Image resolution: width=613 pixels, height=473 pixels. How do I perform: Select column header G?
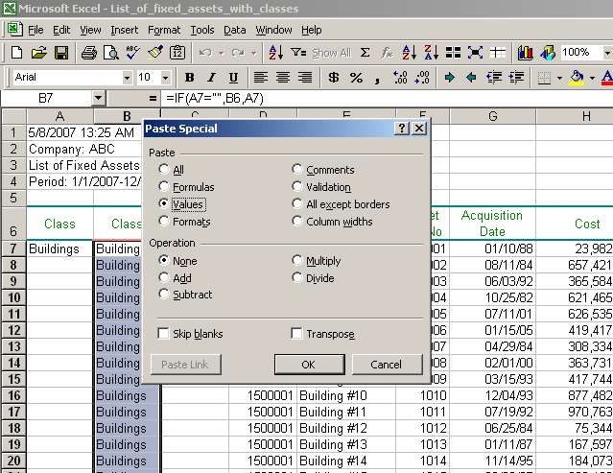coord(492,116)
